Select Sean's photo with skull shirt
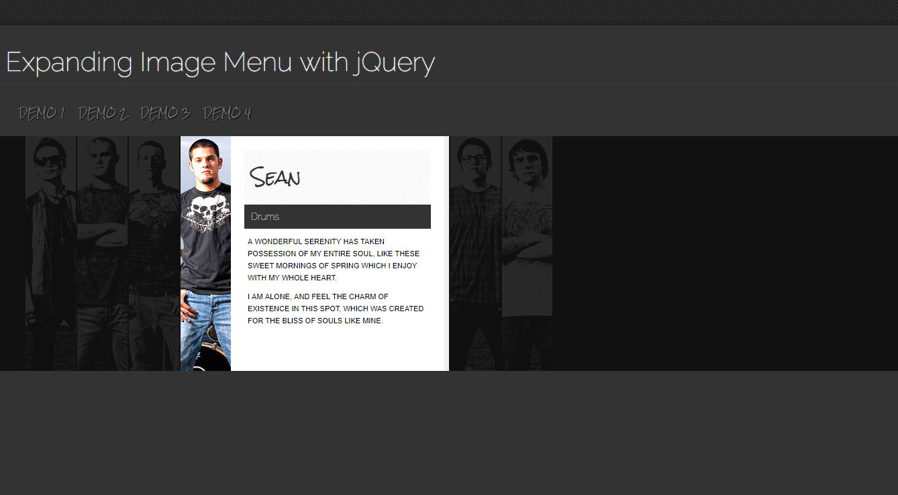 (205, 254)
